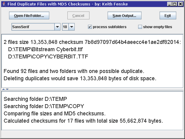Open the font size 18 dropdown arrow

[72, 27]
